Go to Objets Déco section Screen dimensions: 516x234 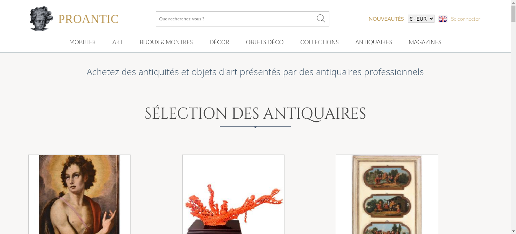pos(265,42)
